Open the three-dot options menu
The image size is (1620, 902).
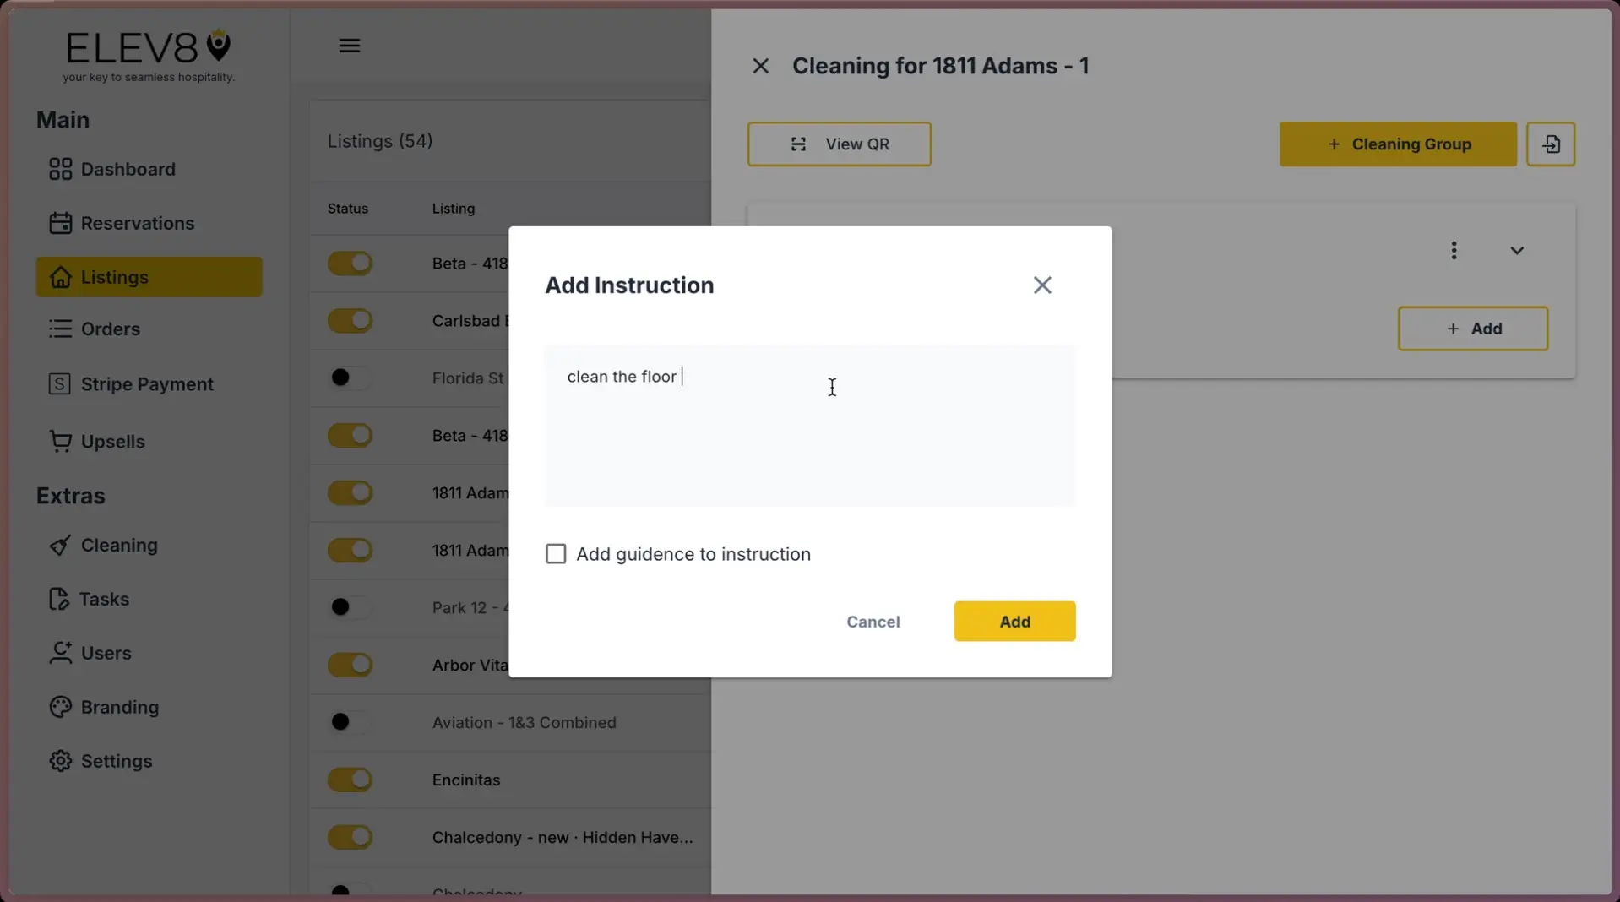point(1454,250)
